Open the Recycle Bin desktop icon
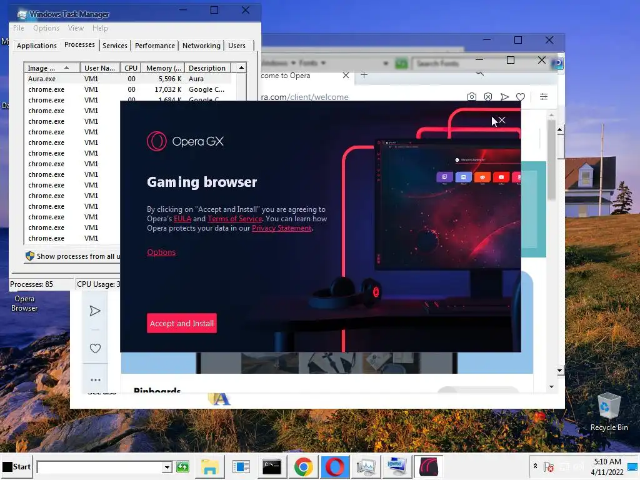 [609, 411]
